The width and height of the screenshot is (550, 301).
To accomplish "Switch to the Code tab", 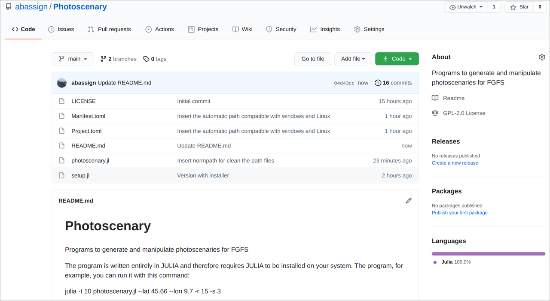I will (x=23, y=29).
